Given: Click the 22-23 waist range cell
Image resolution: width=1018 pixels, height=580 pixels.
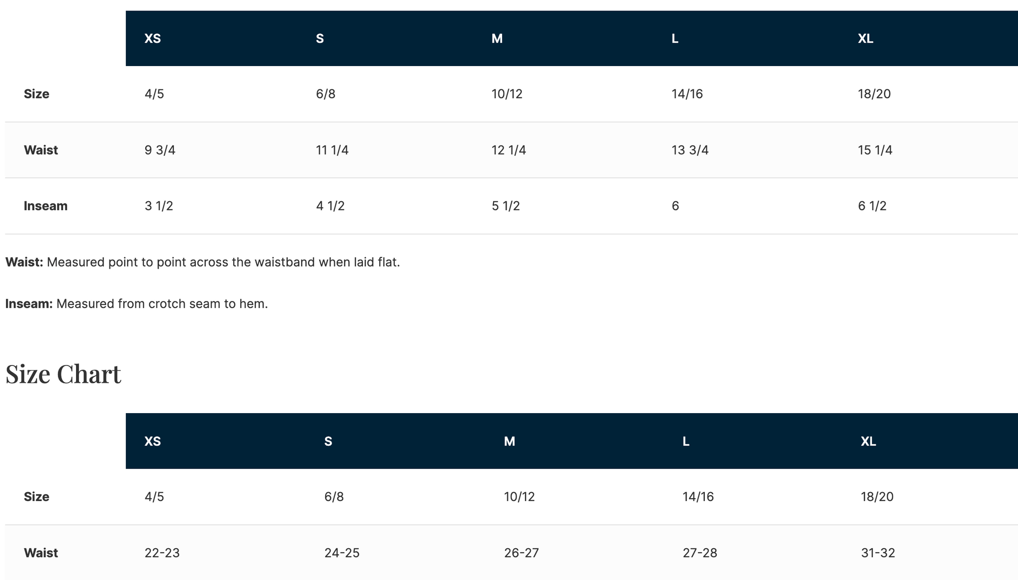Looking at the screenshot, I should 162,553.
